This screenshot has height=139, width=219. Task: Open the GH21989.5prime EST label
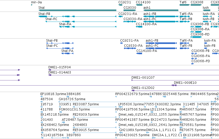click(x=133, y=130)
